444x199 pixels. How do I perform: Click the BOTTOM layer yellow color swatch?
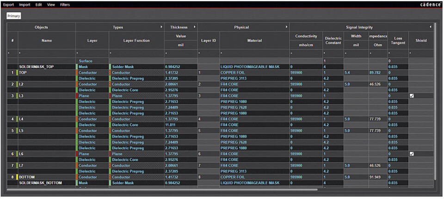pos(17,177)
